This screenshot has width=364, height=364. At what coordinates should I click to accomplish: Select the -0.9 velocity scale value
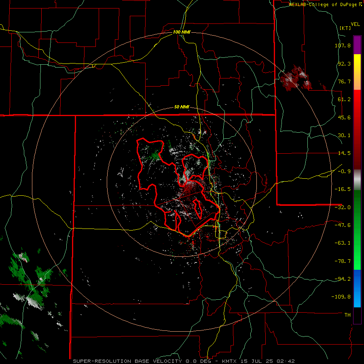pos(344,171)
